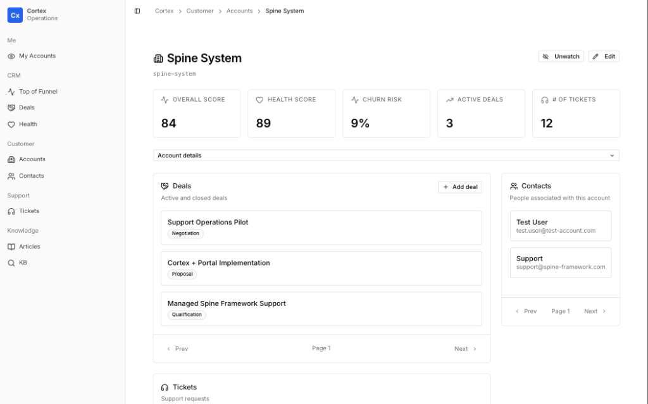The width and height of the screenshot is (648, 404).
Task: Click the Proposal stage badge
Action: (182, 274)
